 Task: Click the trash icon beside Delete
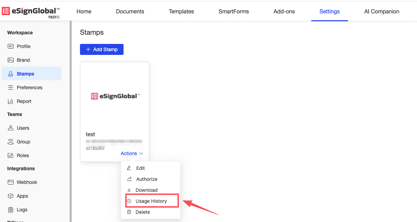click(x=129, y=212)
